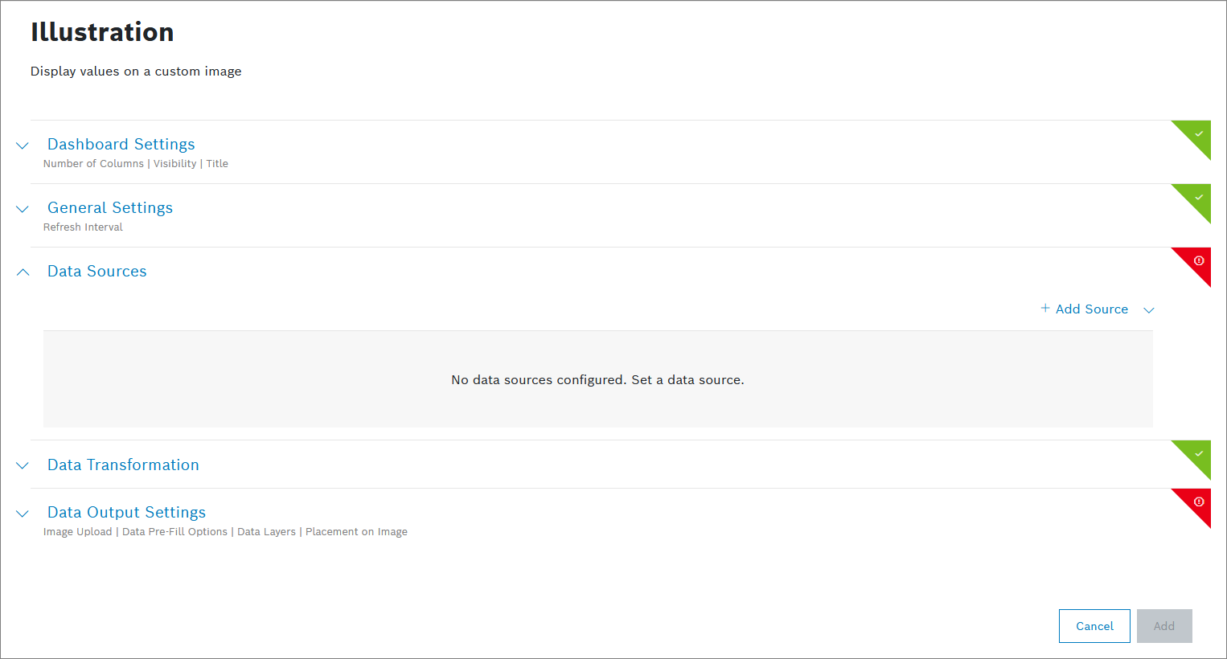1227x659 pixels.
Task: Expand the Dashboard Settings chevron
Action: (x=23, y=145)
